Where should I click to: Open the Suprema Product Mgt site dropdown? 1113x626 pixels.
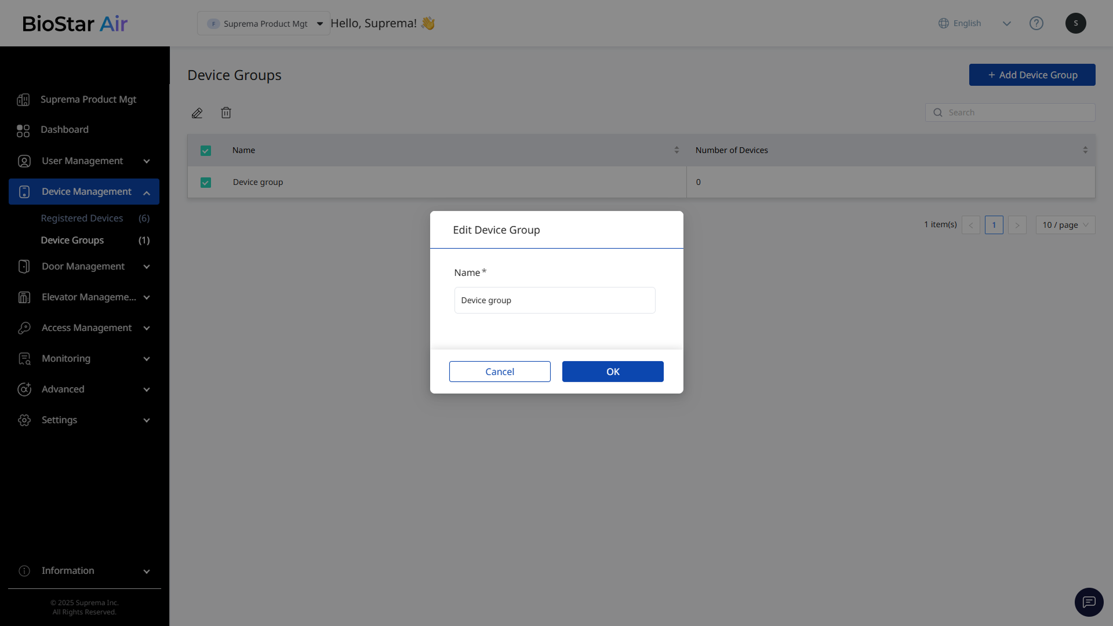tap(264, 24)
